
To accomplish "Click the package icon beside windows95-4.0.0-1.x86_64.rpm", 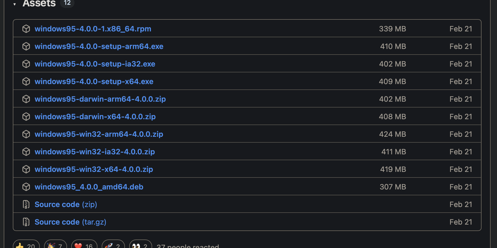I will point(26,29).
